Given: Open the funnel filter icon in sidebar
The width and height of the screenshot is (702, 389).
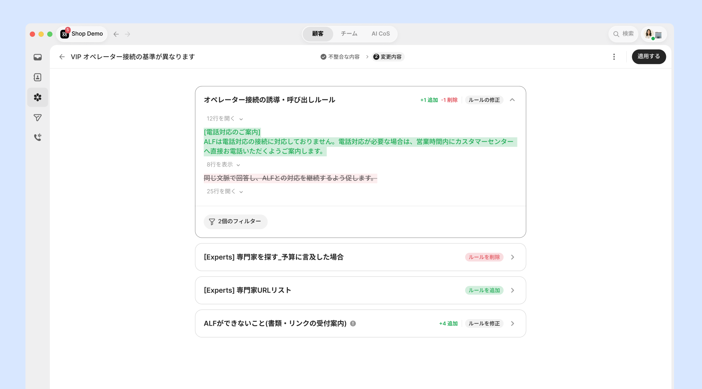Looking at the screenshot, I should click(x=38, y=118).
